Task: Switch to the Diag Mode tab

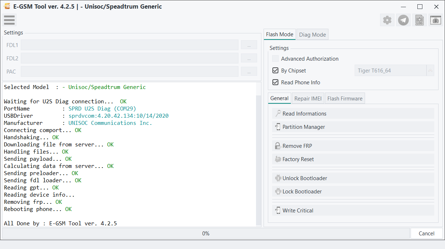Action: [312, 35]
